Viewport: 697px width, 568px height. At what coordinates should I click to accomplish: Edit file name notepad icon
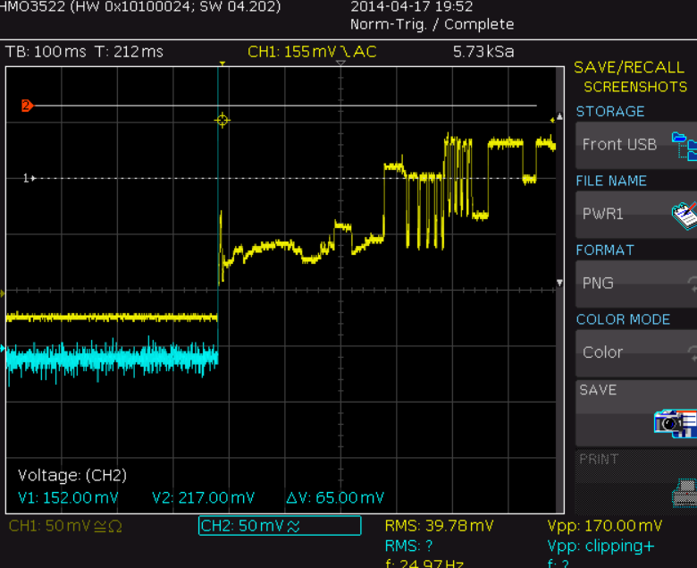coord(684,216)
